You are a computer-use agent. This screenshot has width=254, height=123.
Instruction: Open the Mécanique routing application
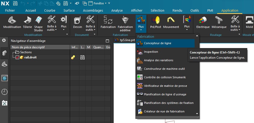(219, 22)
